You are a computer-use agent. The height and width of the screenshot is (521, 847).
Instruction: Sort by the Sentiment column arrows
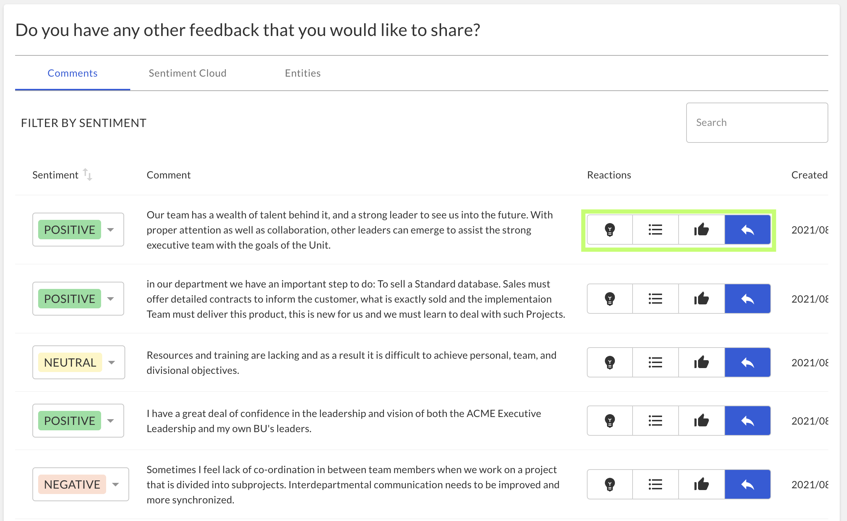[87, 175]
